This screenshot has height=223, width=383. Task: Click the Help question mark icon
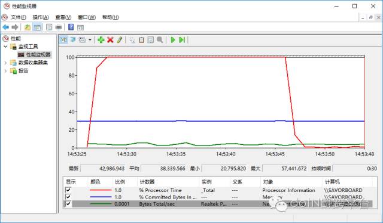click(71, 27)
